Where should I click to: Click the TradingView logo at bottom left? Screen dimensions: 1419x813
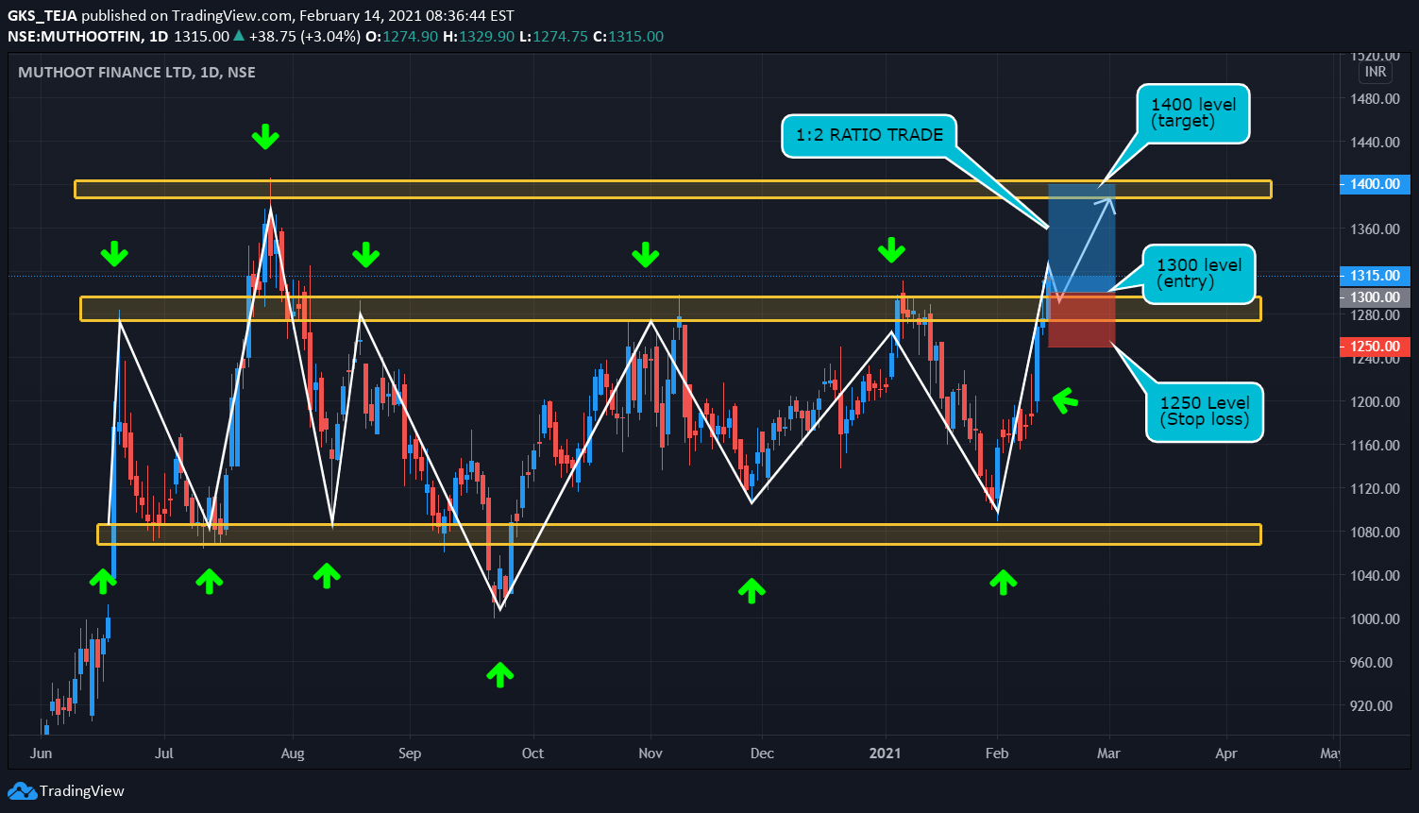click(66, 791)
